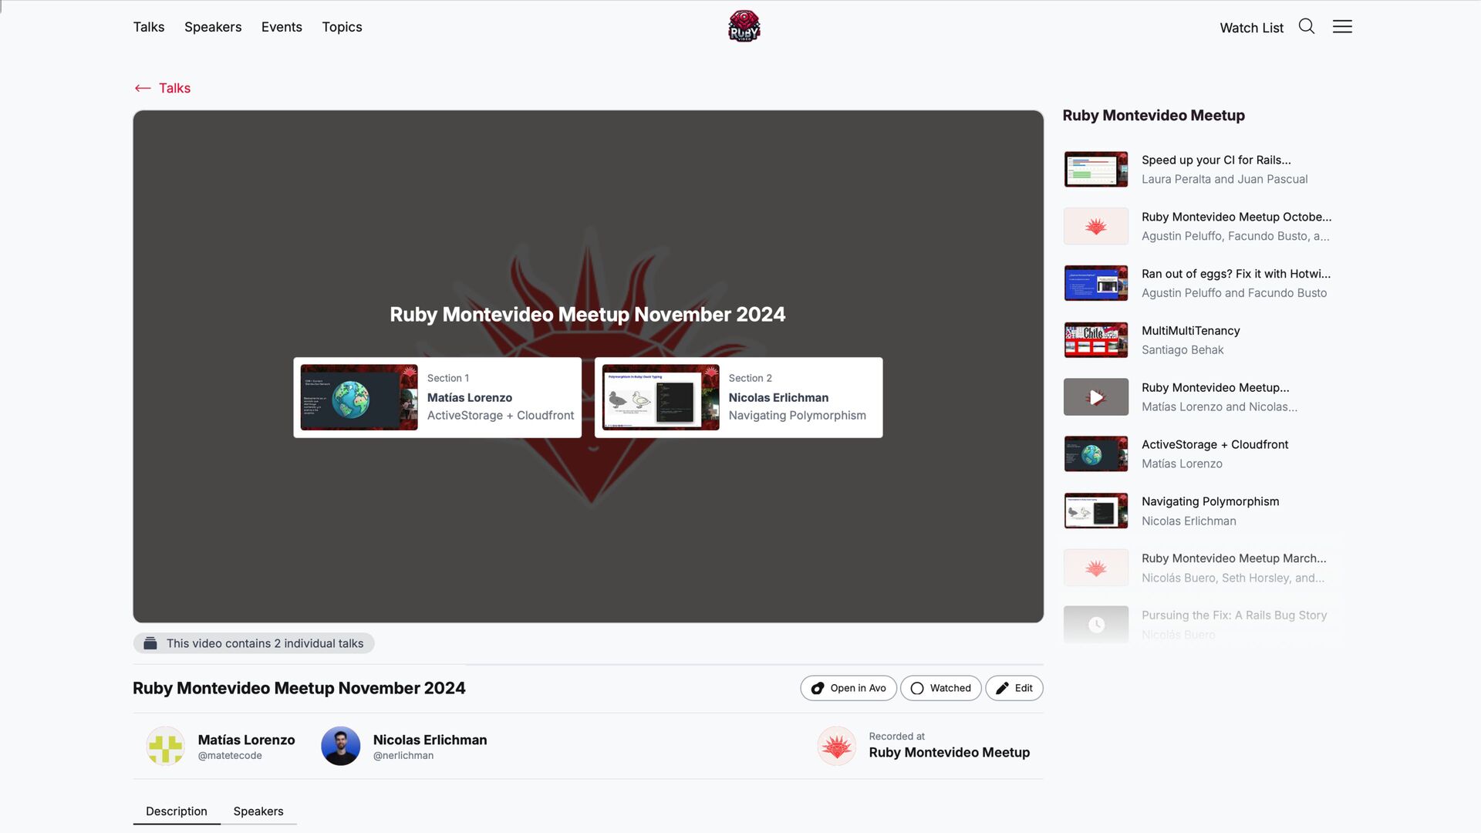Open the Topics navigation item
The image size is (1481, 833).
coord(342,27)
